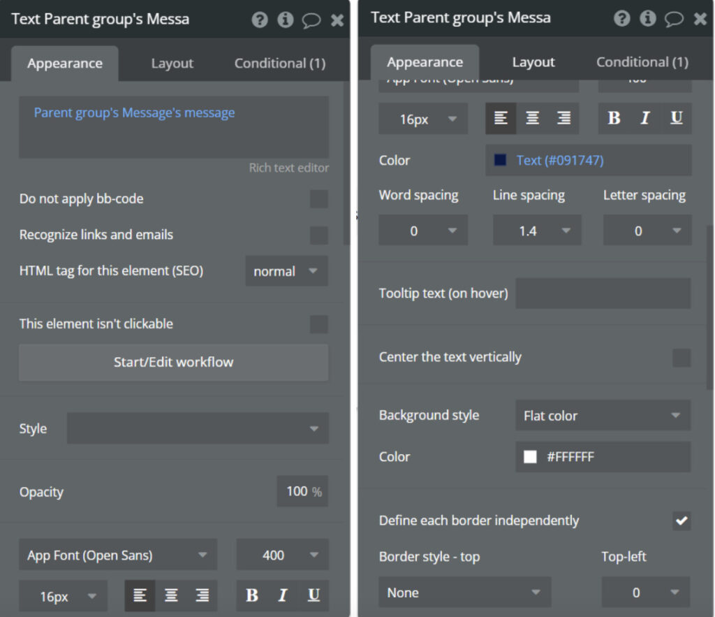The height and width of the screenshot is (617, 715).
Task: Expand the Background style Flat color dropdown
Action: (603, 416)
